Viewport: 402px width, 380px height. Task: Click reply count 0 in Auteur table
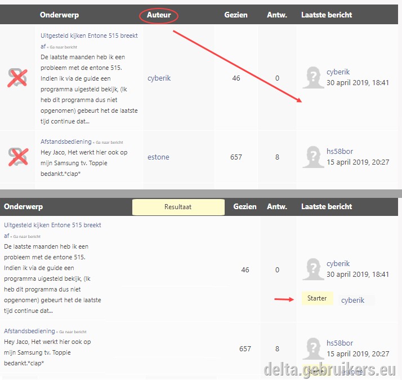(277, 78)
